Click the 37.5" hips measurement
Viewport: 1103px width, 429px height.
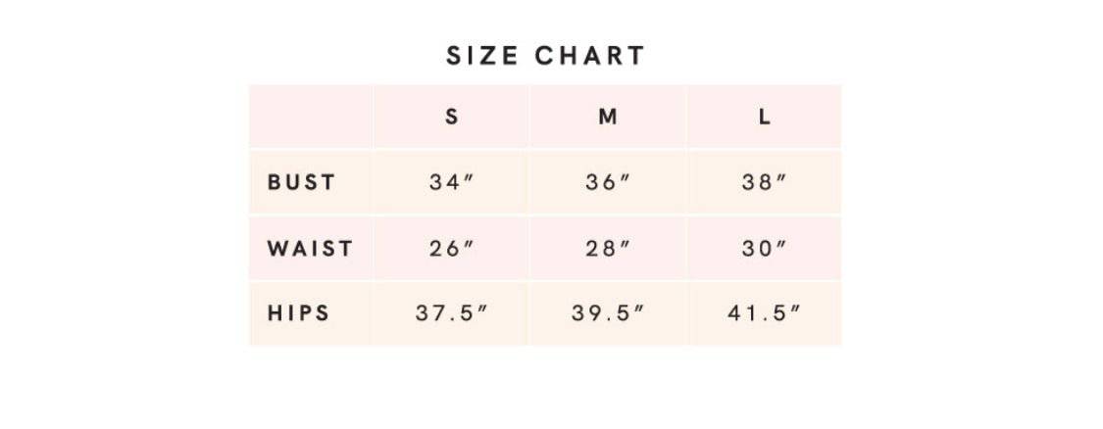click(451, 313)
